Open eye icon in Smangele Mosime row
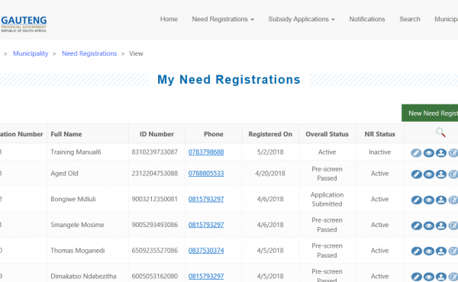The width and height of the screenshot is (458, 282). click(x=429, y=226)
